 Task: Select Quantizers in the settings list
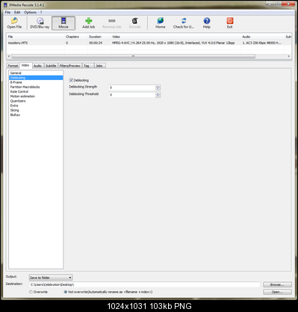click(36, 101)
